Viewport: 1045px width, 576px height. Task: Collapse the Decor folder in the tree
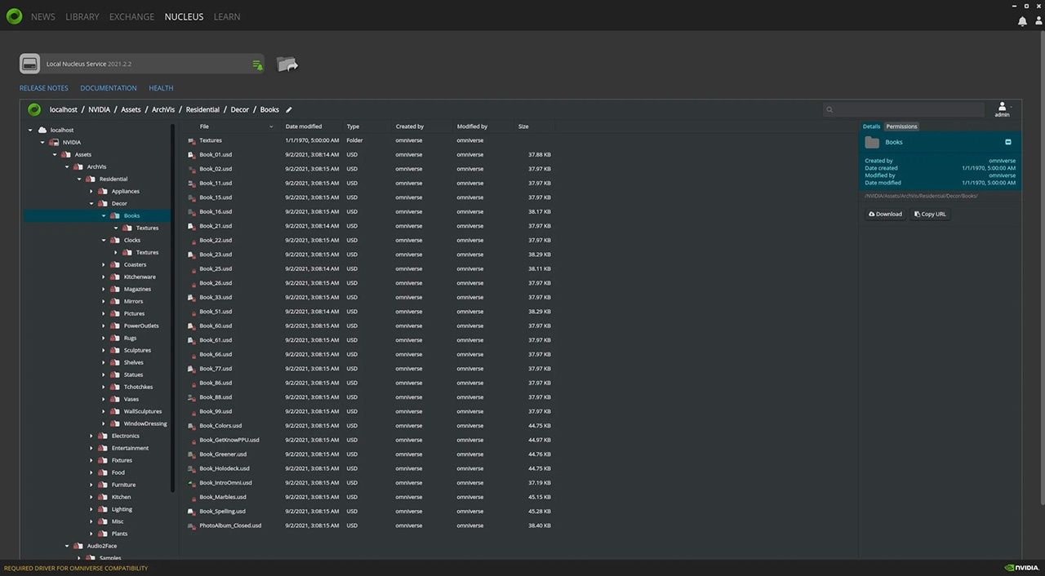pos(92,203)
